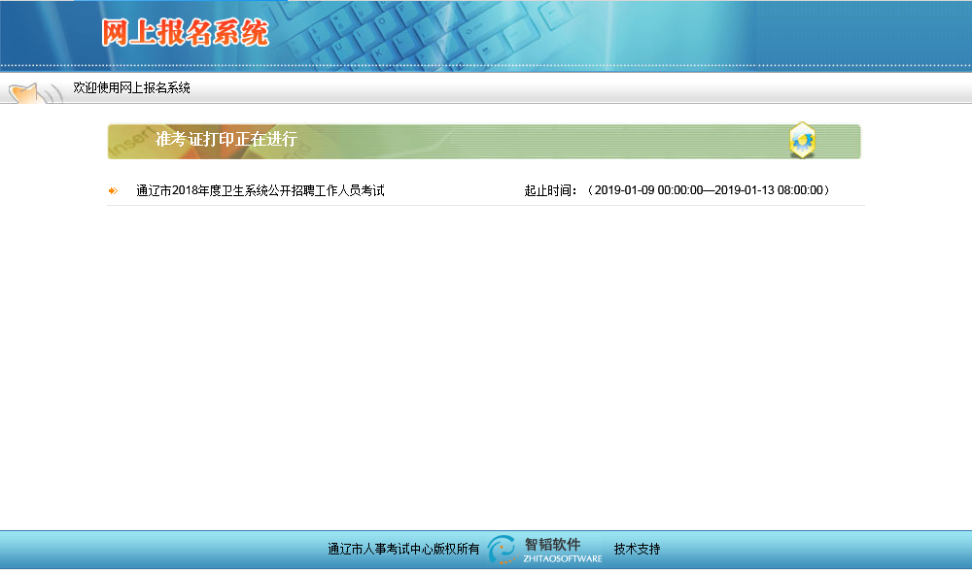Open the 技术支持 link in footer
The height and width of the screenshot is (570, 972).
click(637, 550)
